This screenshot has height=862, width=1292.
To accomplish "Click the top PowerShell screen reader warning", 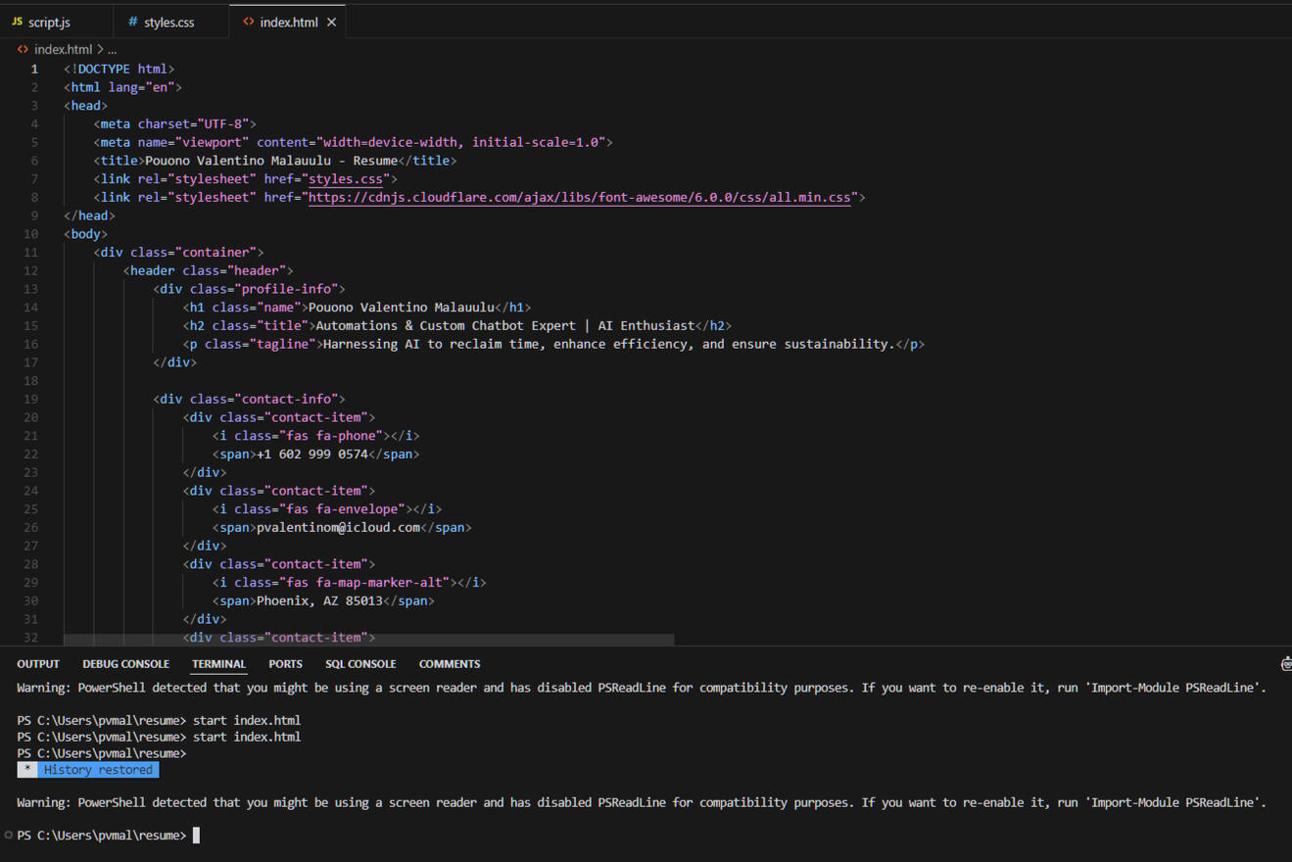I will click(642, 688).
